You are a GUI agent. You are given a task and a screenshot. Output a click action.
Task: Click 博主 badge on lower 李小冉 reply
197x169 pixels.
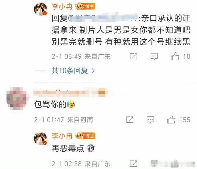click(x=85, y=136)
